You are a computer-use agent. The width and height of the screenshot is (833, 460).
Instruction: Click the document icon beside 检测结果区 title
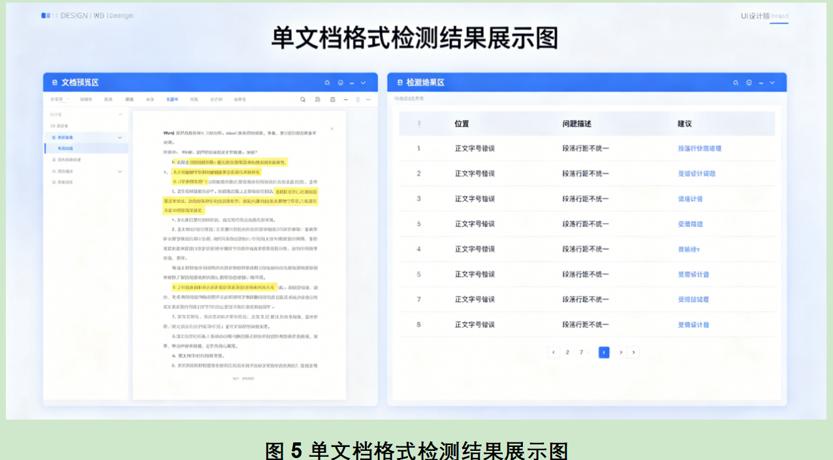pos(399,83)
